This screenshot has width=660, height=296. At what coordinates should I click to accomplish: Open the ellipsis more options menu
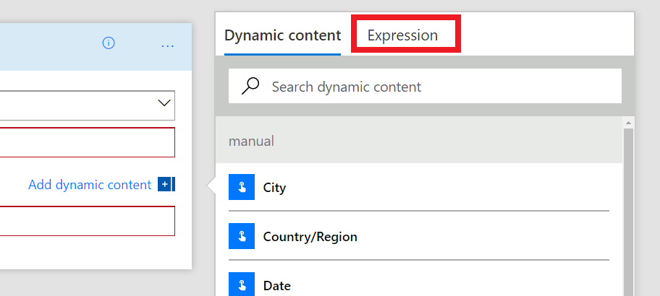[168, 45]
